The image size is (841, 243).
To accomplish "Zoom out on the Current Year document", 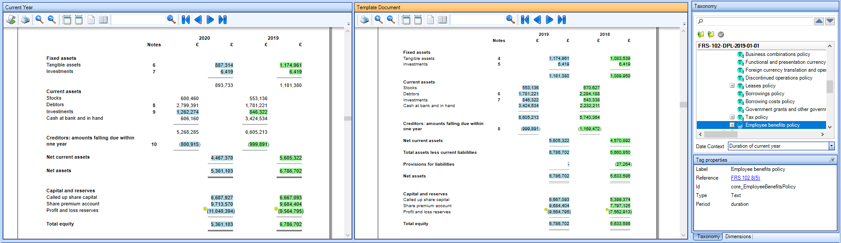I will (x=52, y=20).
